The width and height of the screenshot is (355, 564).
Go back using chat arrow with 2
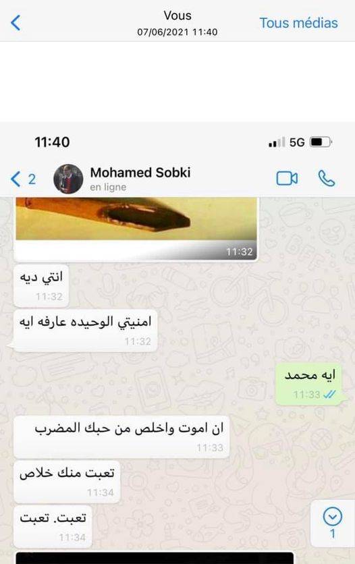23,179
